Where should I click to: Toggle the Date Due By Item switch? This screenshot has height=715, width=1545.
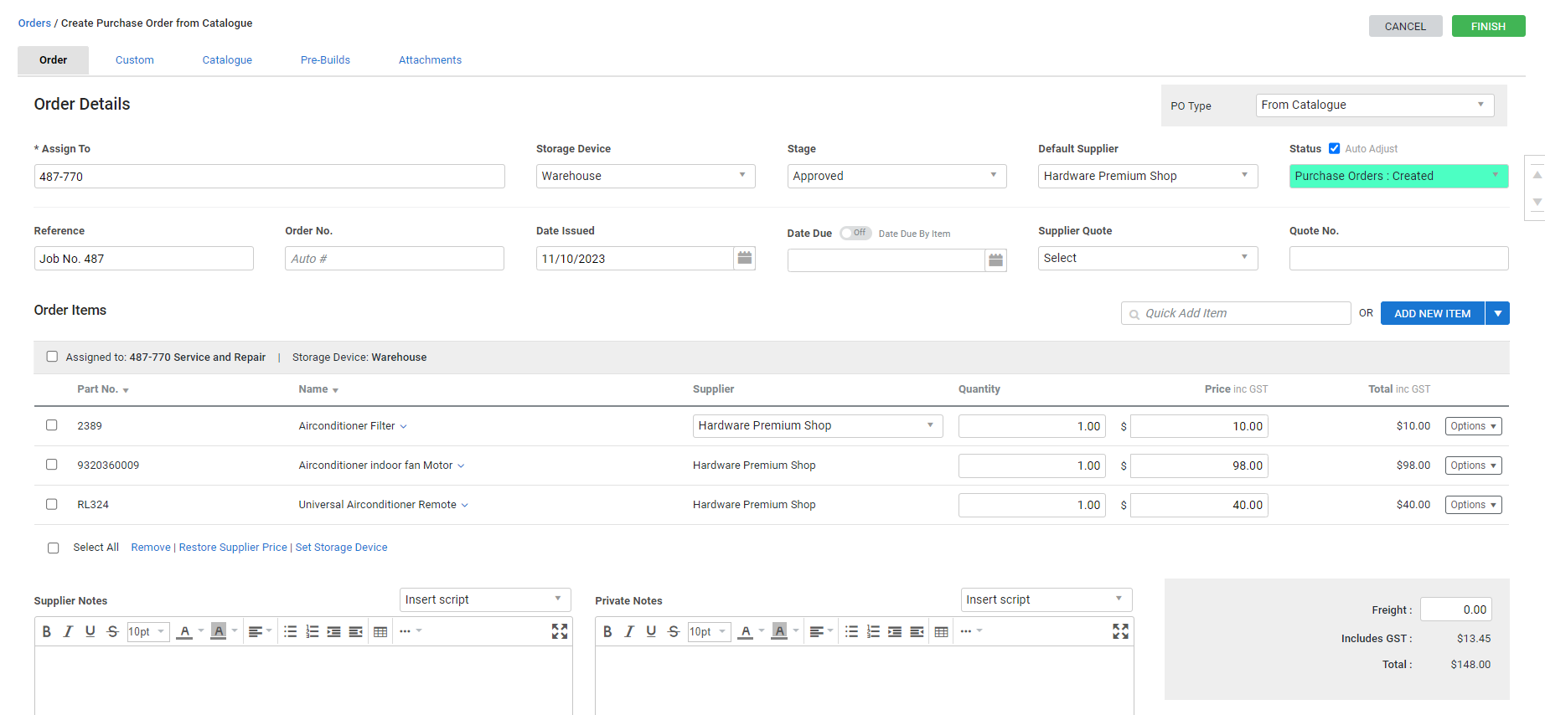pos(855,233)
